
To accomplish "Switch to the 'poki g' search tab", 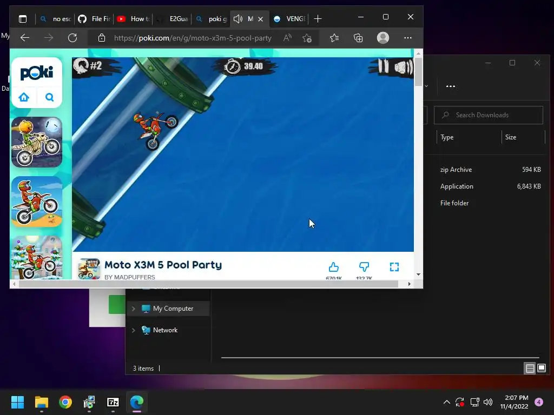I will pos(210,19).
